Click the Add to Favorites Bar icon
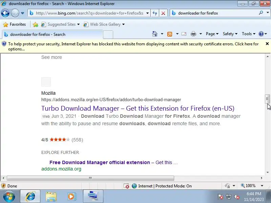The image size is (271, 203). (x=36, y=24)
